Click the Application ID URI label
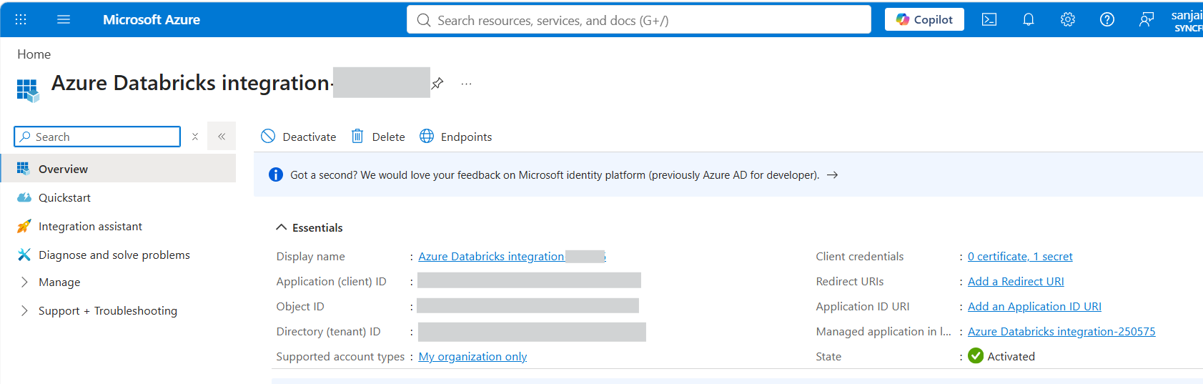The width and height of the screenshot is (1203, 384). 863,306
